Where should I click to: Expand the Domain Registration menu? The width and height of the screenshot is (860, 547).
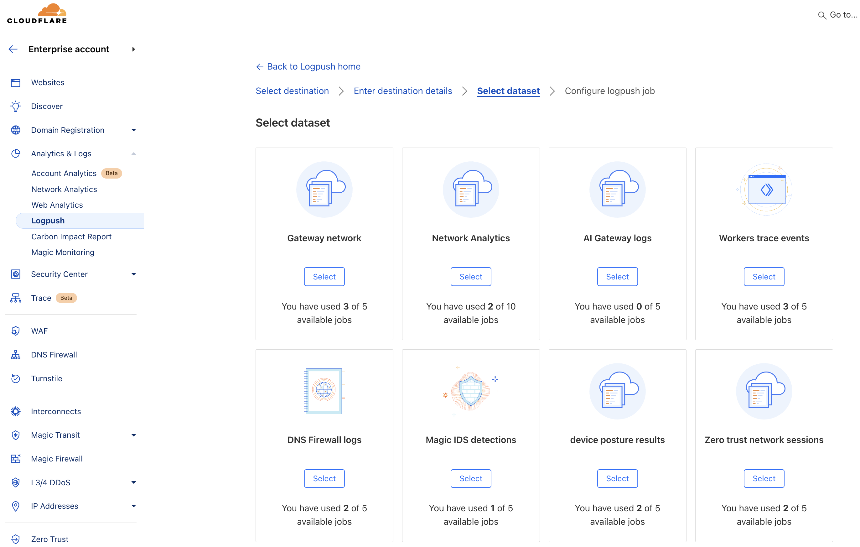tap(133, 130)
